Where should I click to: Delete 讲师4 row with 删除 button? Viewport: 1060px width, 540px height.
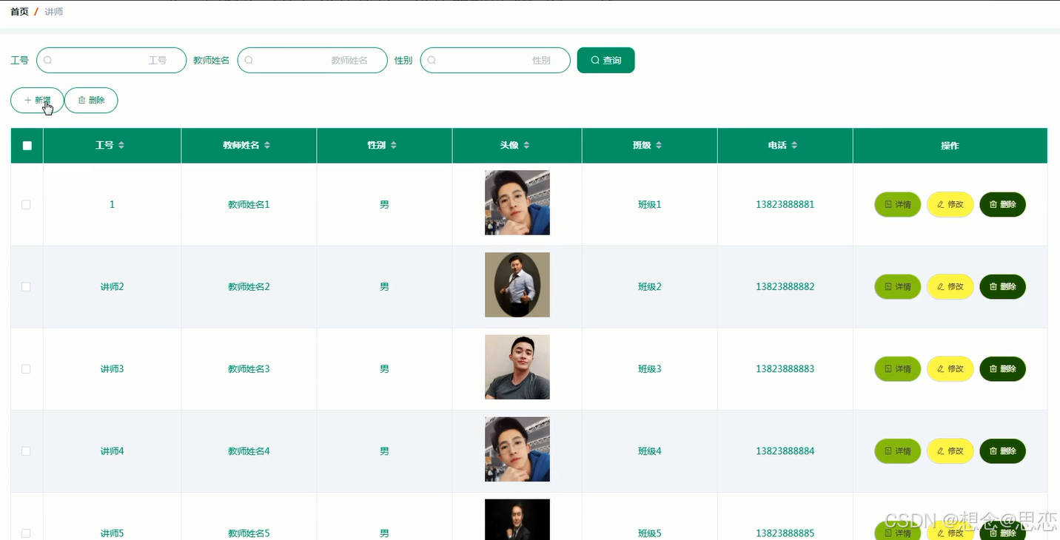pyautogui.click(x=1003, y=450)
